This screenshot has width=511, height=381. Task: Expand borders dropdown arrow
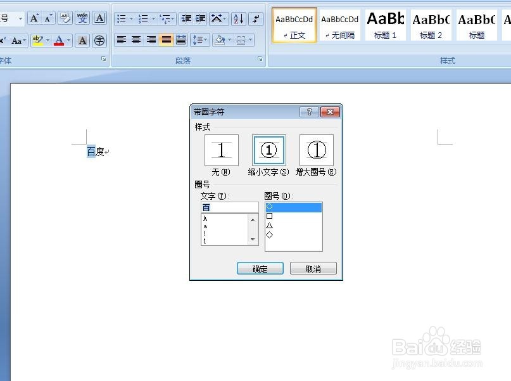251,40
